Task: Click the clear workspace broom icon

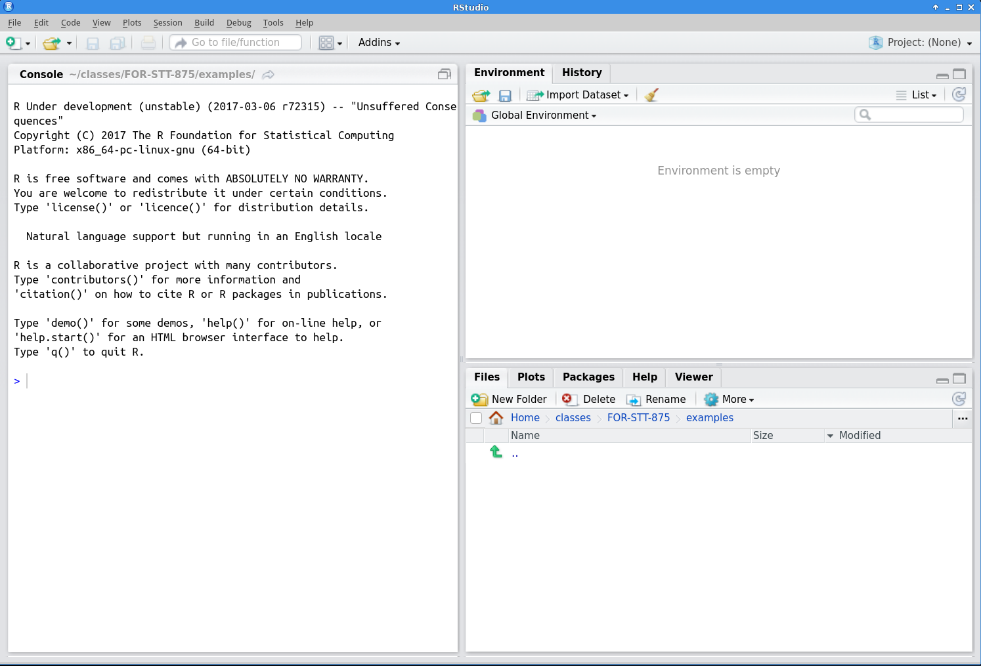Action: point(651,95)
